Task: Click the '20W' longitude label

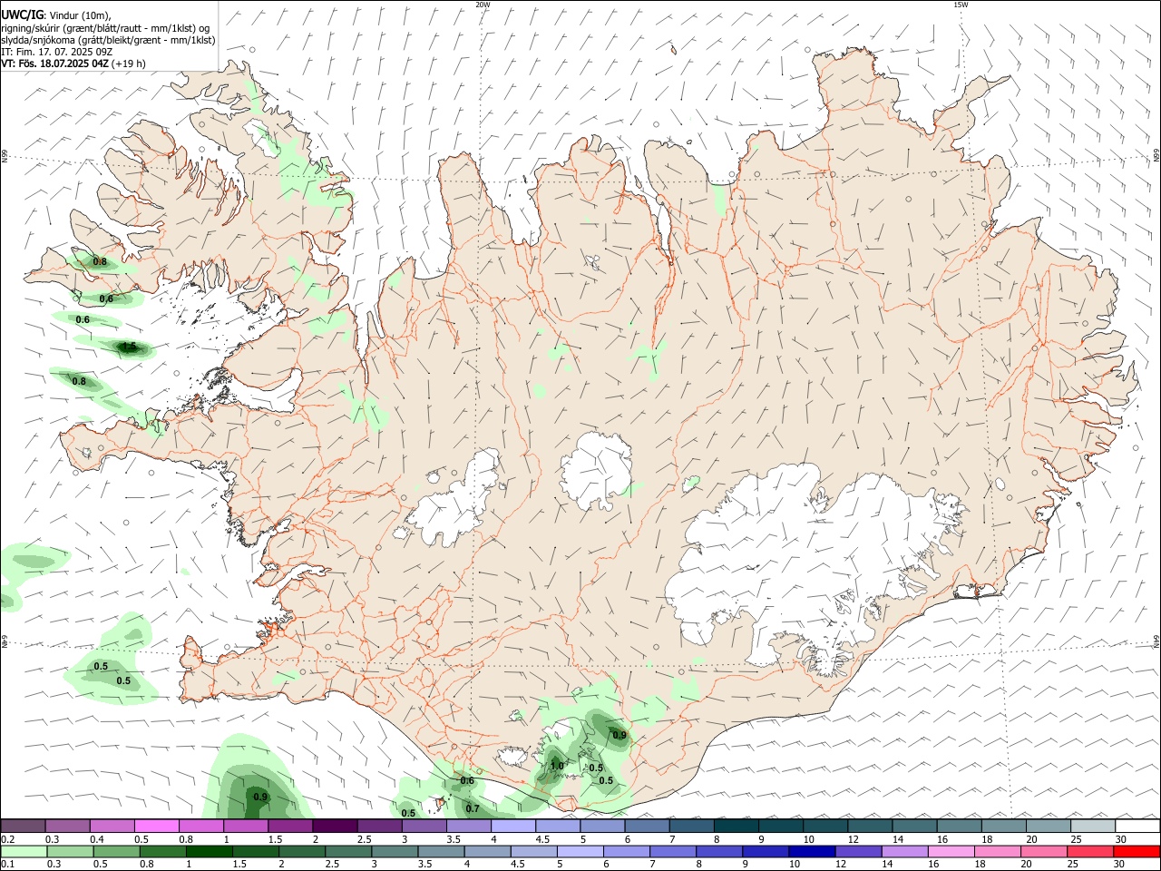Action: [x=483, y=5]
